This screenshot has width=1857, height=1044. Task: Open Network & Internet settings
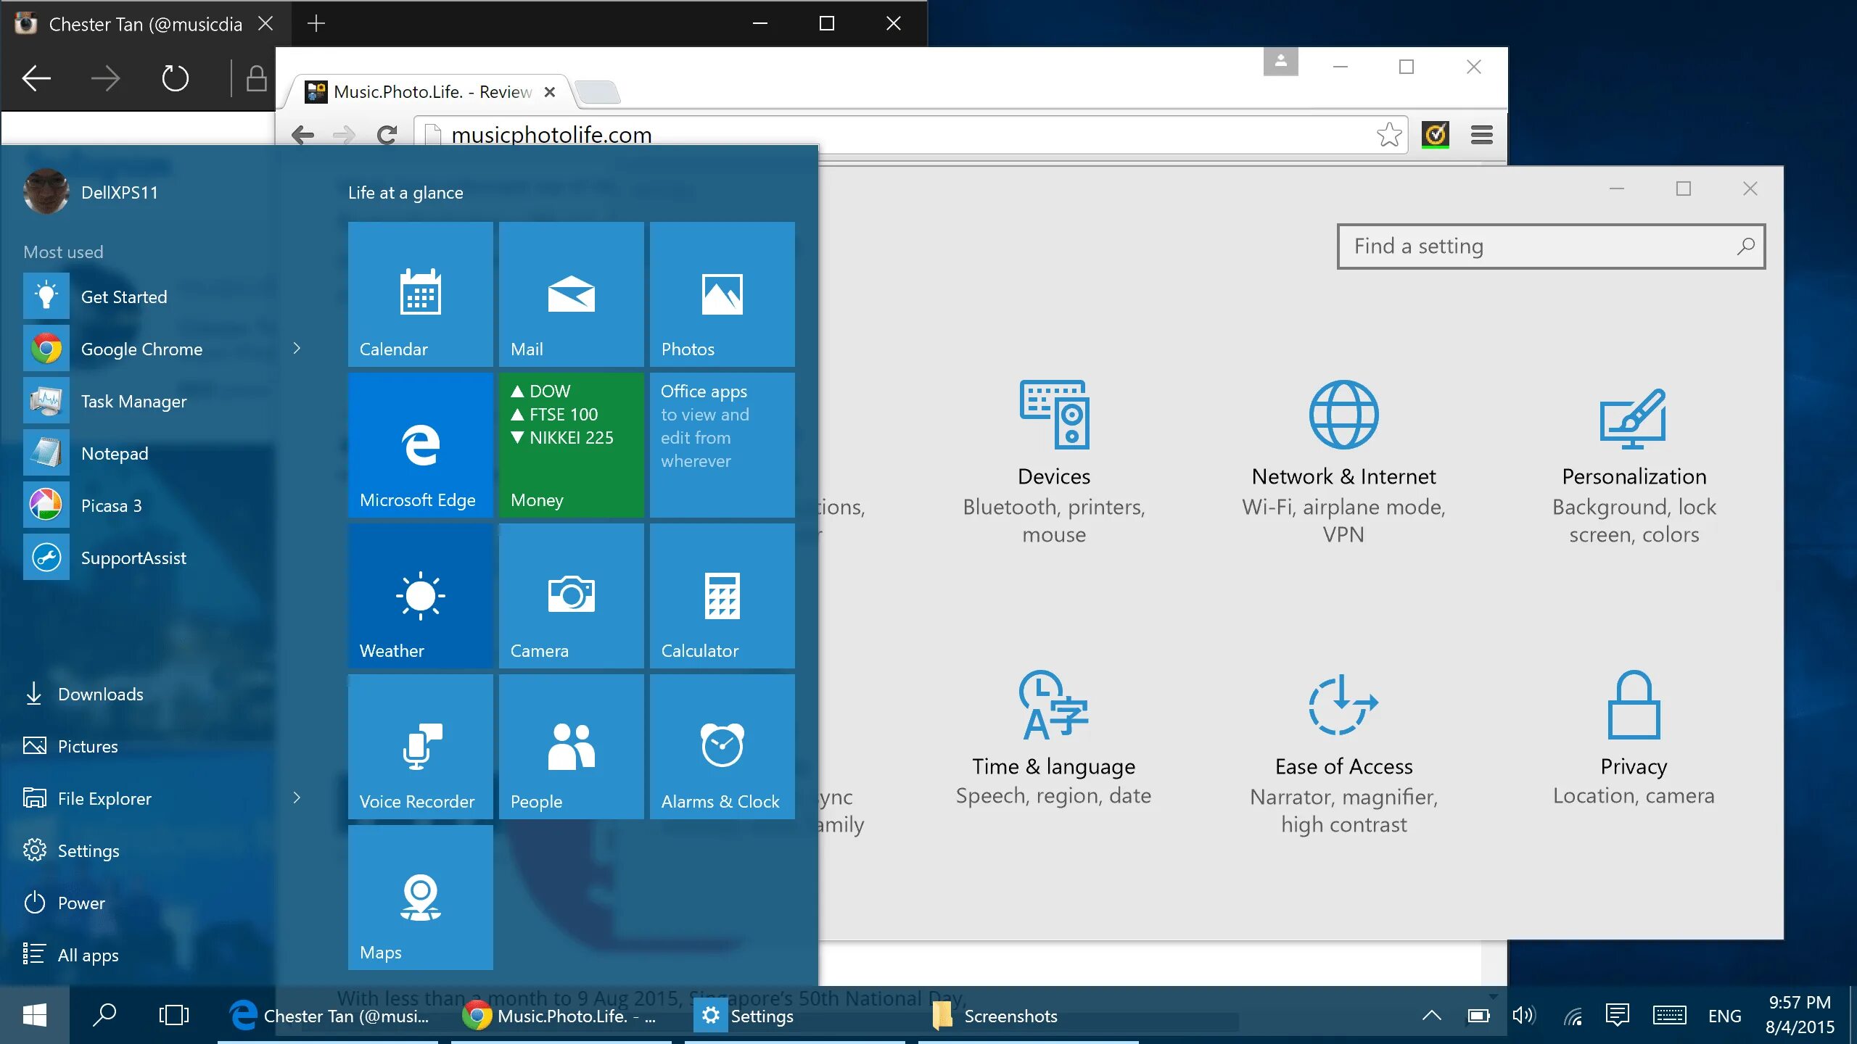[x=1343, y=462]
